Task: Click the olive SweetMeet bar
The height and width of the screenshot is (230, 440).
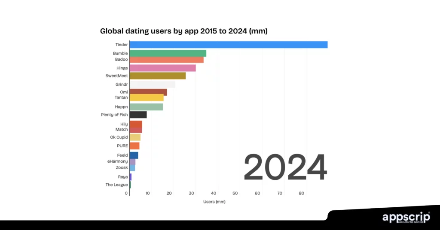Action: pyautogui.click(x=157, y=76)
